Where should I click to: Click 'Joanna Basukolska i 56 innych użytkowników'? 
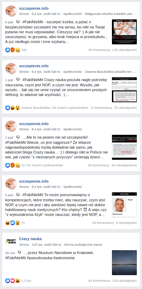pyautogui.click(x=55, y=108)
